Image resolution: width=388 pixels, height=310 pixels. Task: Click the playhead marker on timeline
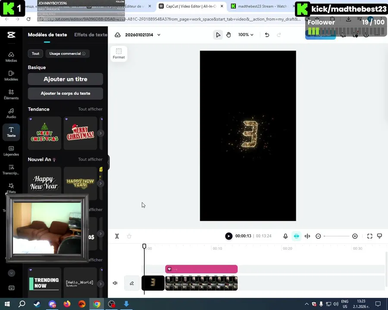[x=144, y=246]
